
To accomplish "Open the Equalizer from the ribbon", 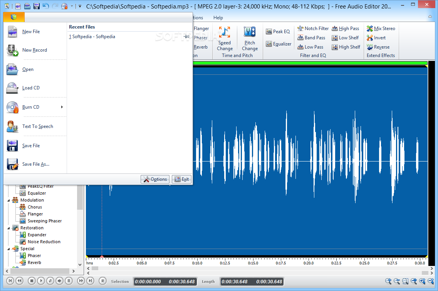I will point(279,44).
